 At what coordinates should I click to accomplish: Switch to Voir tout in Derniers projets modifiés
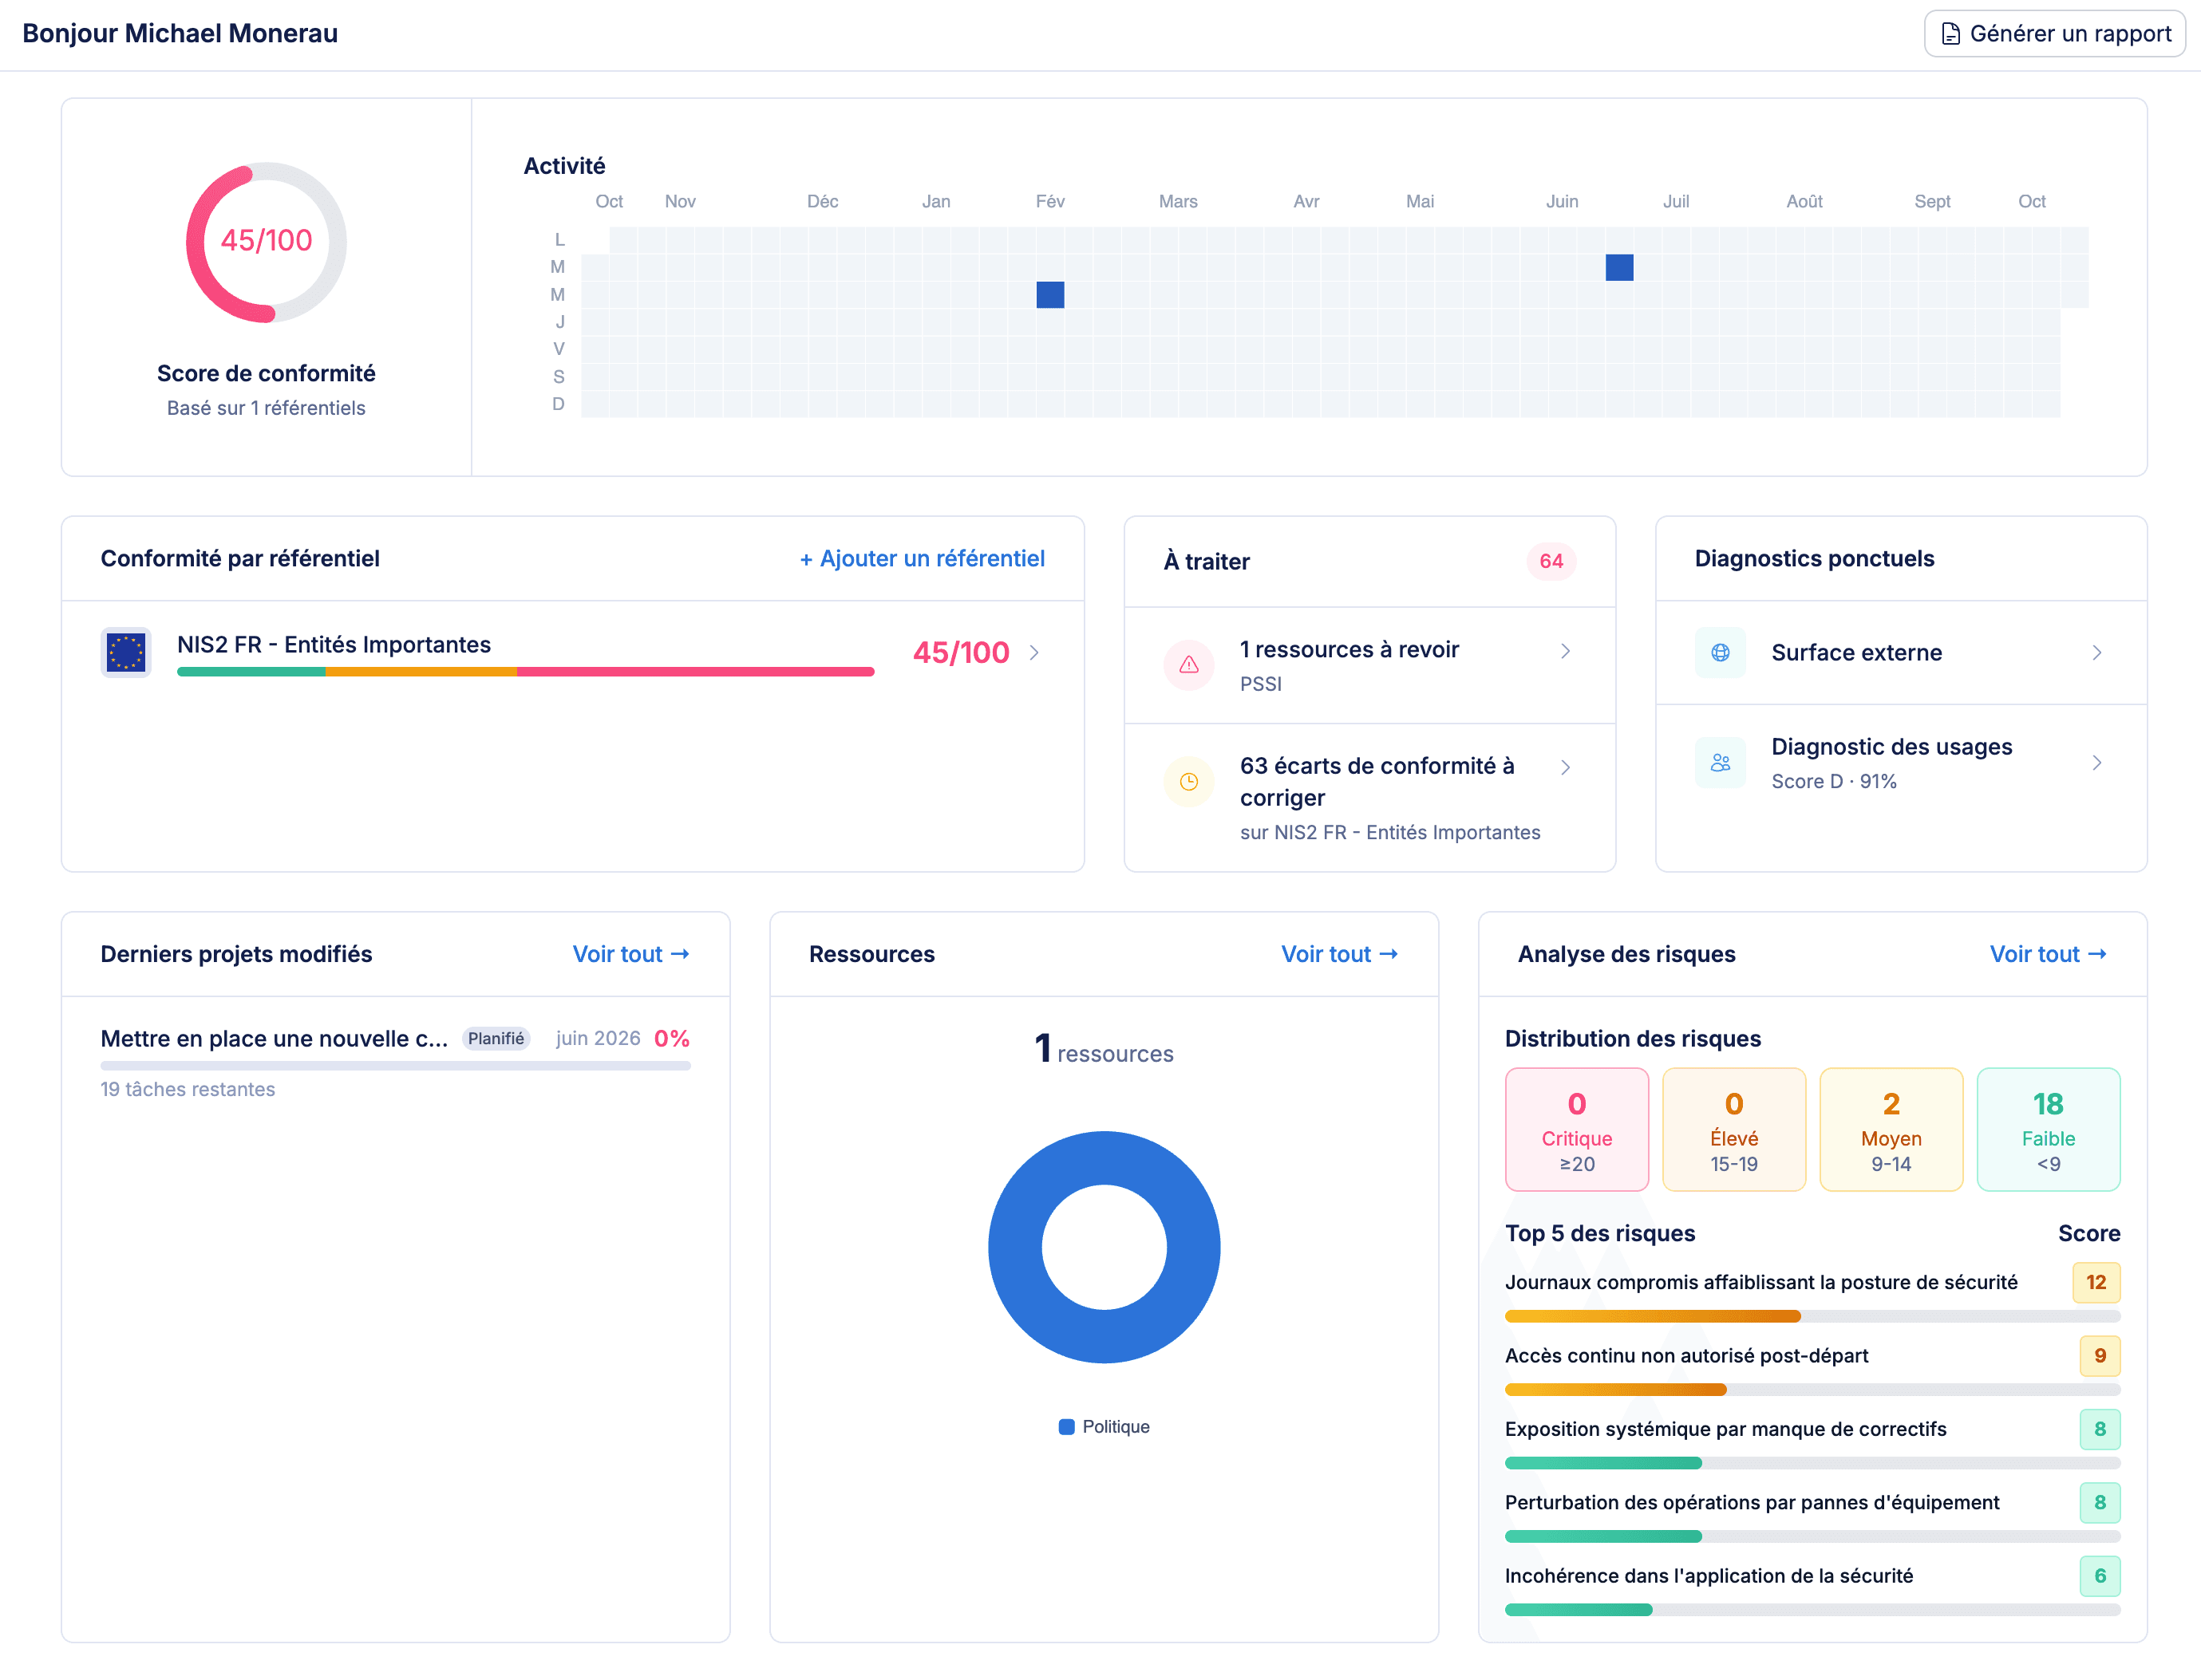coord(630,954)
